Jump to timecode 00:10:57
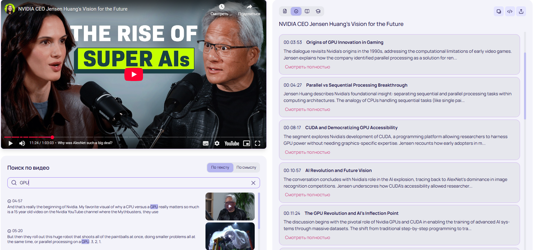 292,170
